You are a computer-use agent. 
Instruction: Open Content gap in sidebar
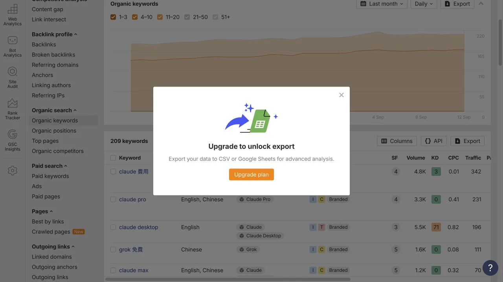coord(48,9)
